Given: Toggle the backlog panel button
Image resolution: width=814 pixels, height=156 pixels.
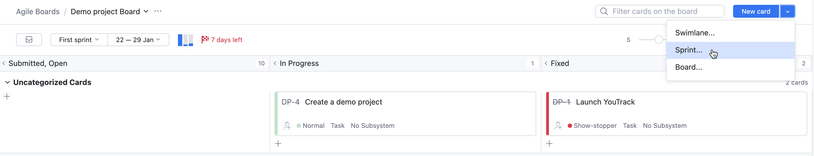Looking at the screenshot, I should pyautogui.click(x=29, y=40).
